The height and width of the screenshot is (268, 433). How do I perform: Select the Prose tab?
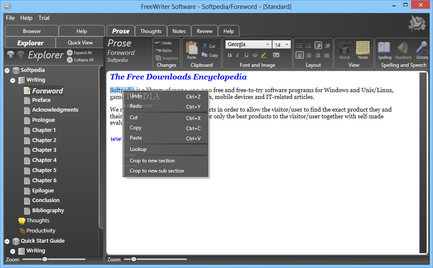(121, 31)
